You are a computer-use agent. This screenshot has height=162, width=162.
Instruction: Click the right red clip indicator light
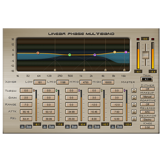(x=153, y=39)
